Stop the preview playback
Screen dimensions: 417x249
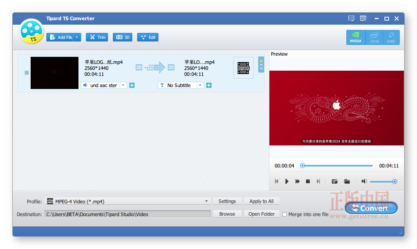308,181
